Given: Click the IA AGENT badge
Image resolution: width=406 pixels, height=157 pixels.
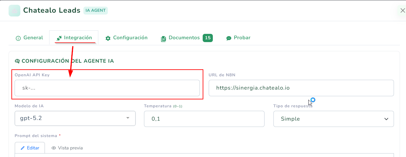Looking at the screenshot, I should click(x=95, y=10).
